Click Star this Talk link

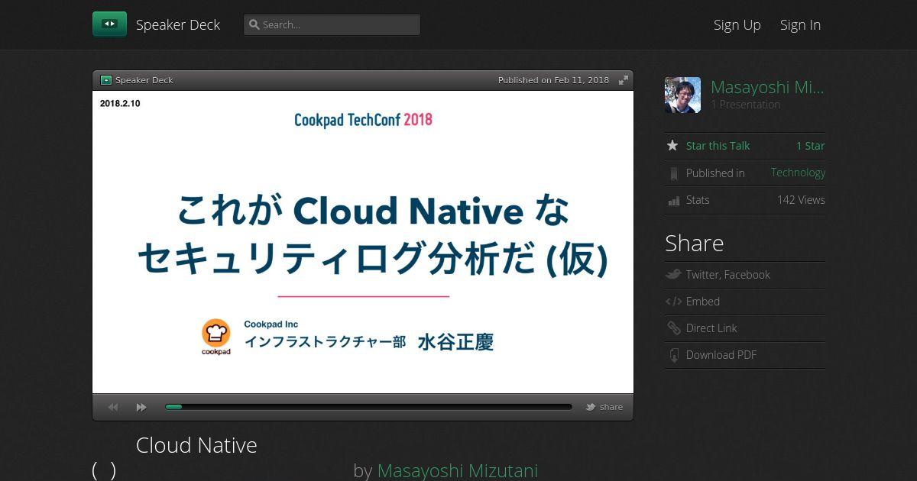(x=718, y=146)
